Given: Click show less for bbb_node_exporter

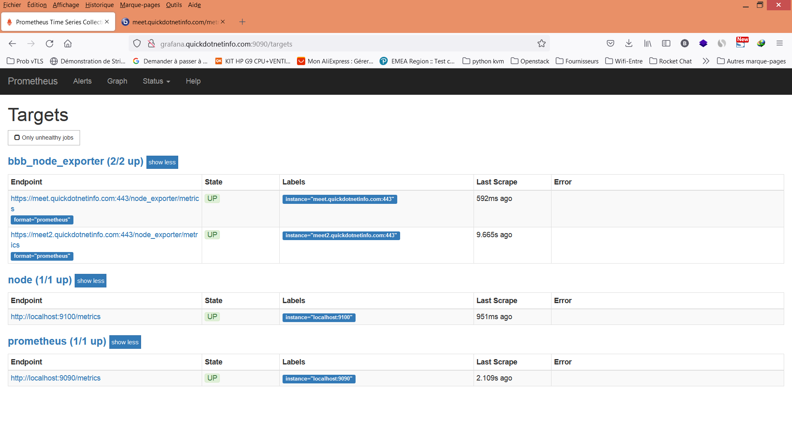Looking at the screenshot, I should (x=162, y=162).
